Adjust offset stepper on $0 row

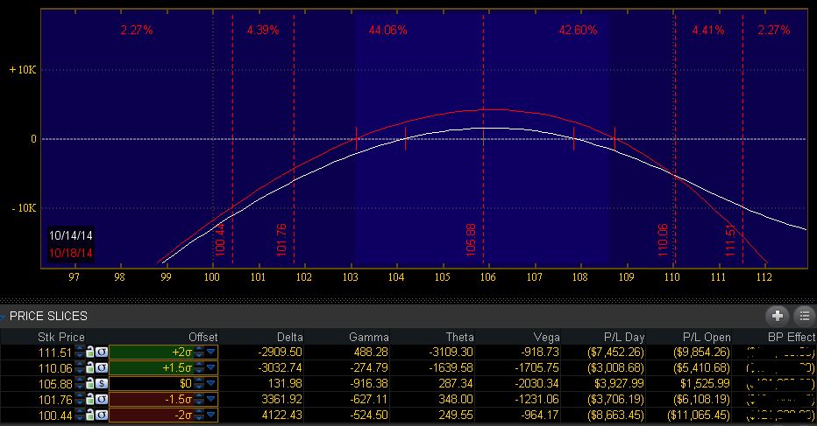coord(199,383)
